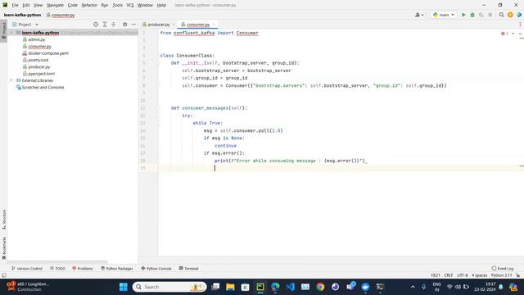Collapse all in Project panel
Image resolution: width=524 pixels, height=295 pixels.
[x=114, y=25]
